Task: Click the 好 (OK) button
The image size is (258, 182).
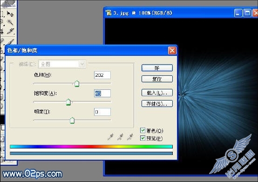Action: click(157, 68)
